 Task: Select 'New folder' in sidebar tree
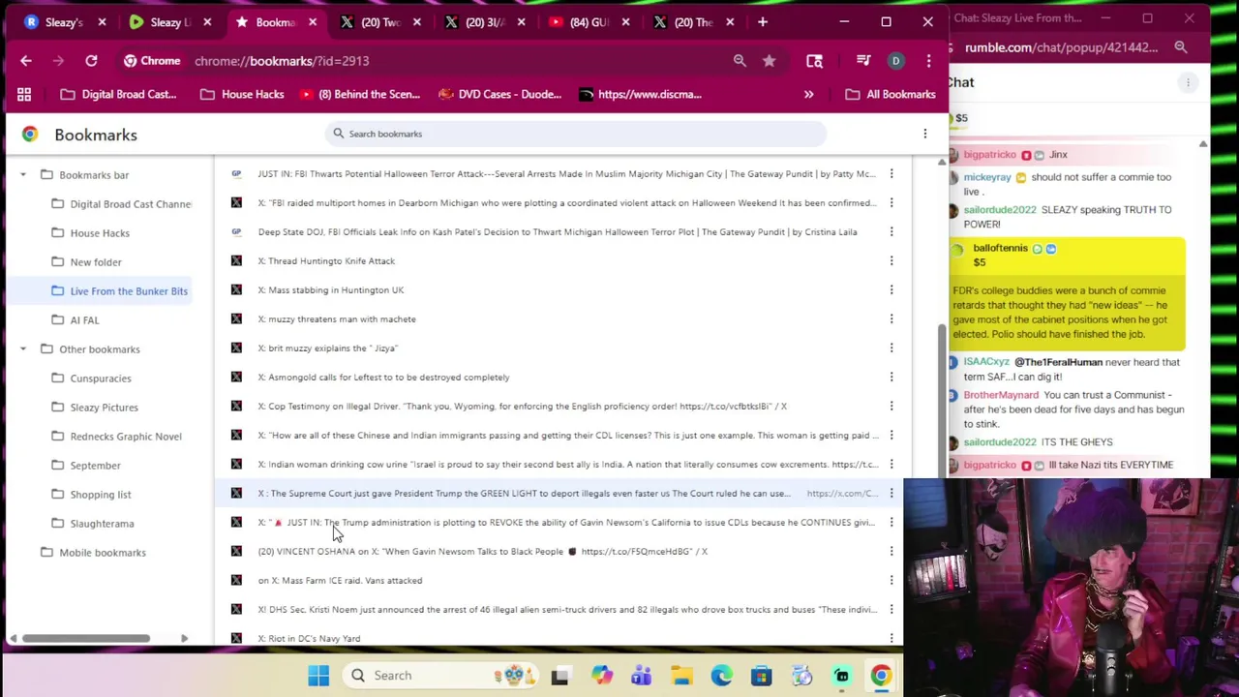86,261
